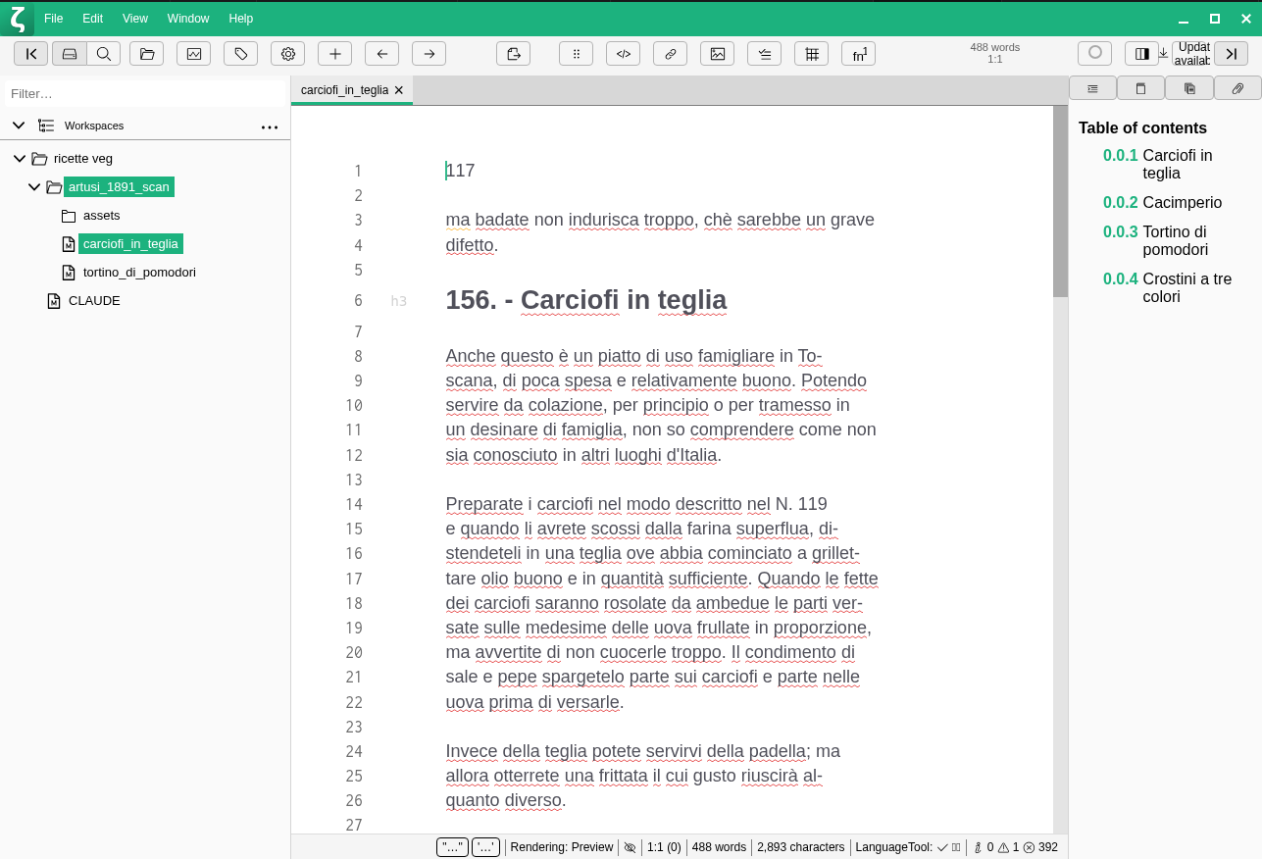This screenshot has width=1262, height=859.
Task: Insert a code block
Action: click(624, 54)
